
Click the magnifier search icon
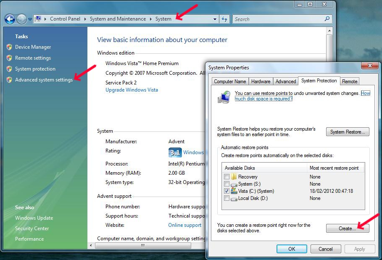(327, 19)
